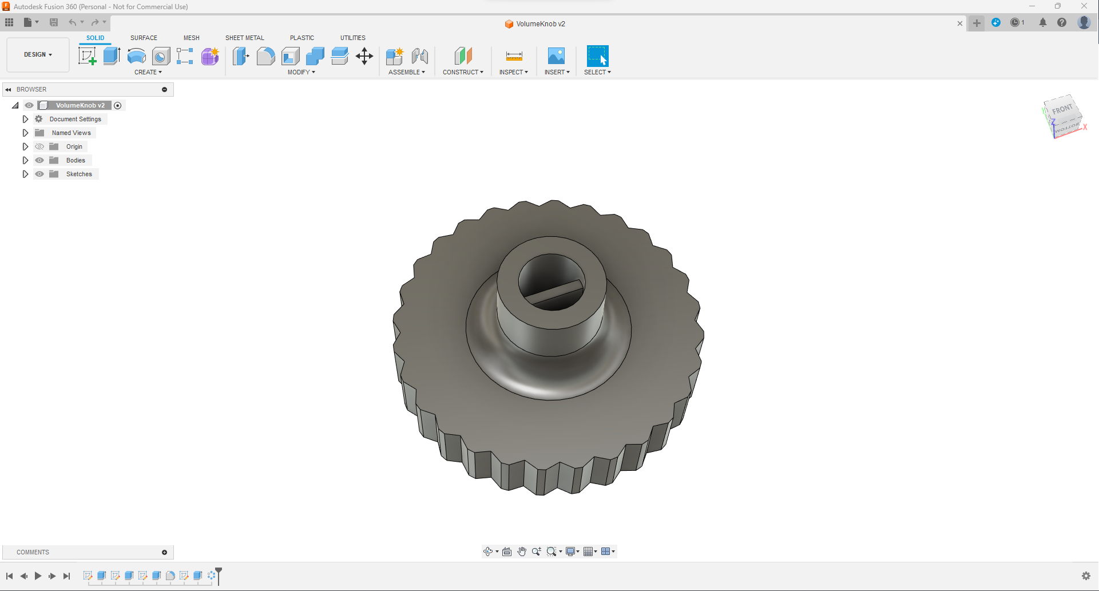
Task: Open the timeline settings gear
Action: point(1086,576)
